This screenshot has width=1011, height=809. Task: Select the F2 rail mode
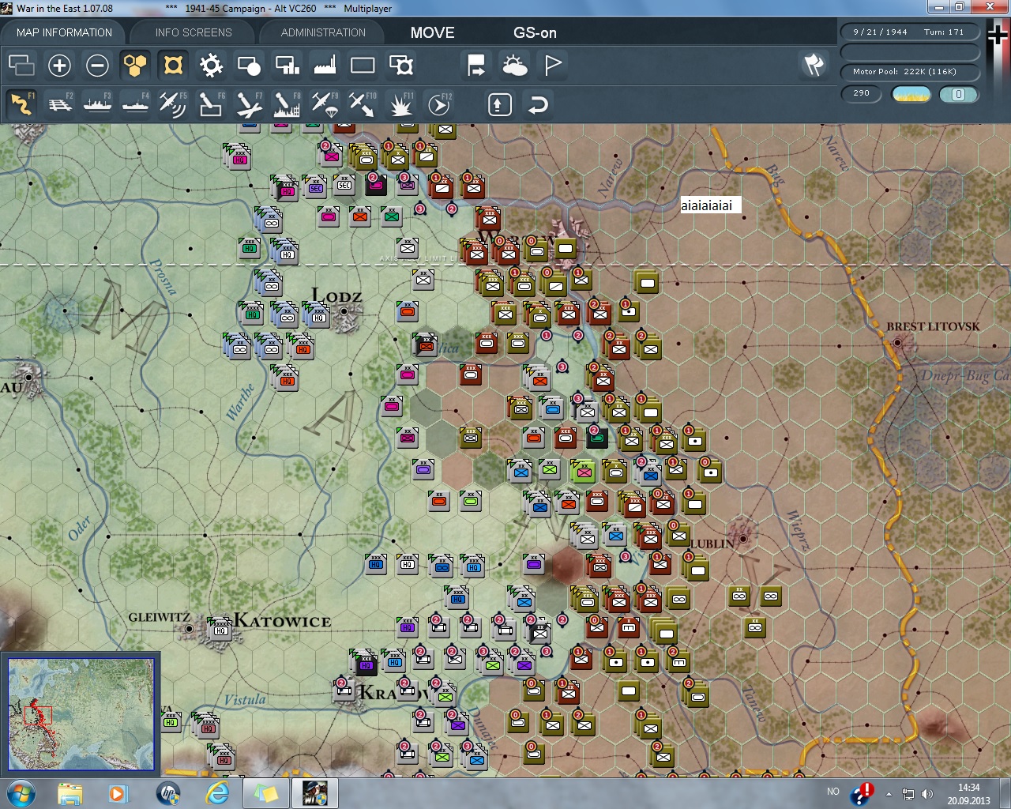click(59, 104)
